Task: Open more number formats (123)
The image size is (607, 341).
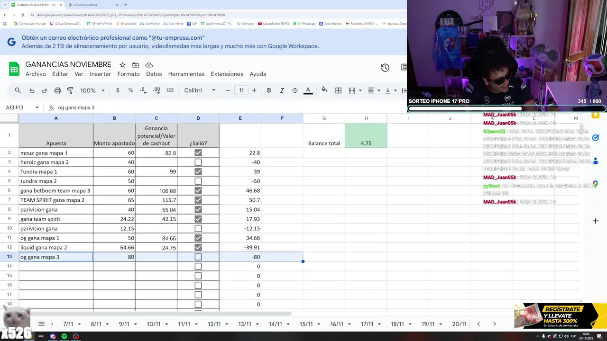Action: click(x=170, y=90)
